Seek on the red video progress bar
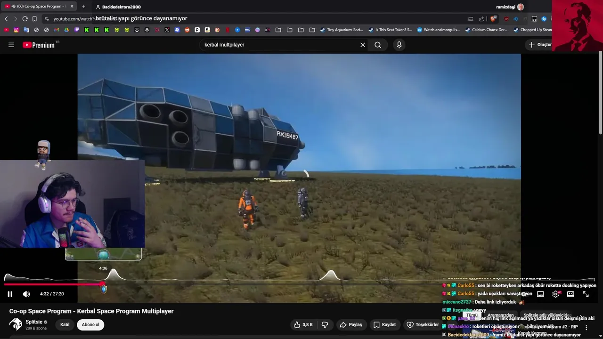This screenshot has width=603, height=339. [53, 284]
